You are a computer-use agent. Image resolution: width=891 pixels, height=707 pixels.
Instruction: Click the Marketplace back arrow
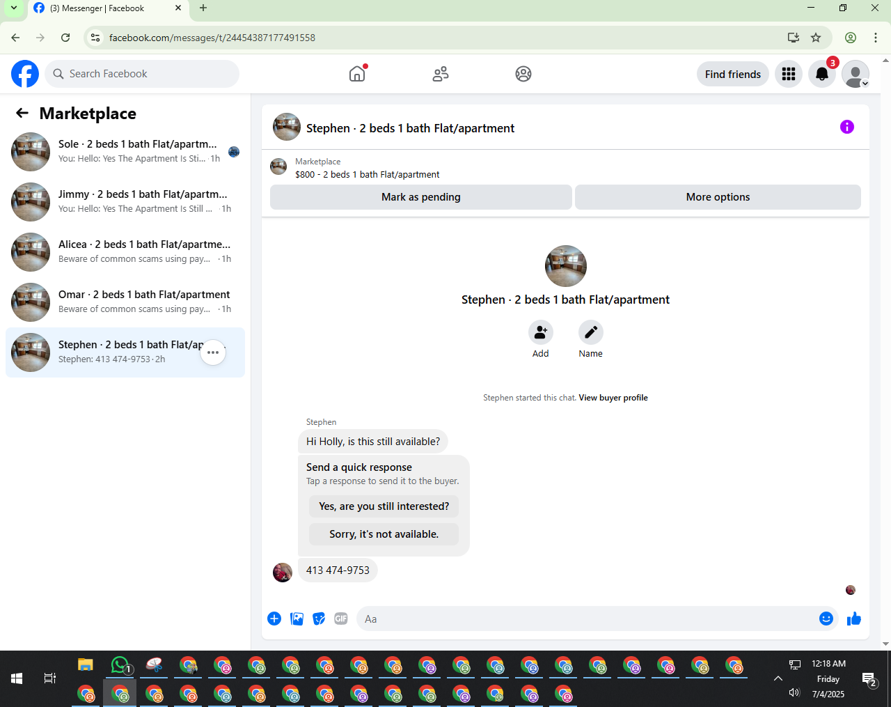(22, 113)
